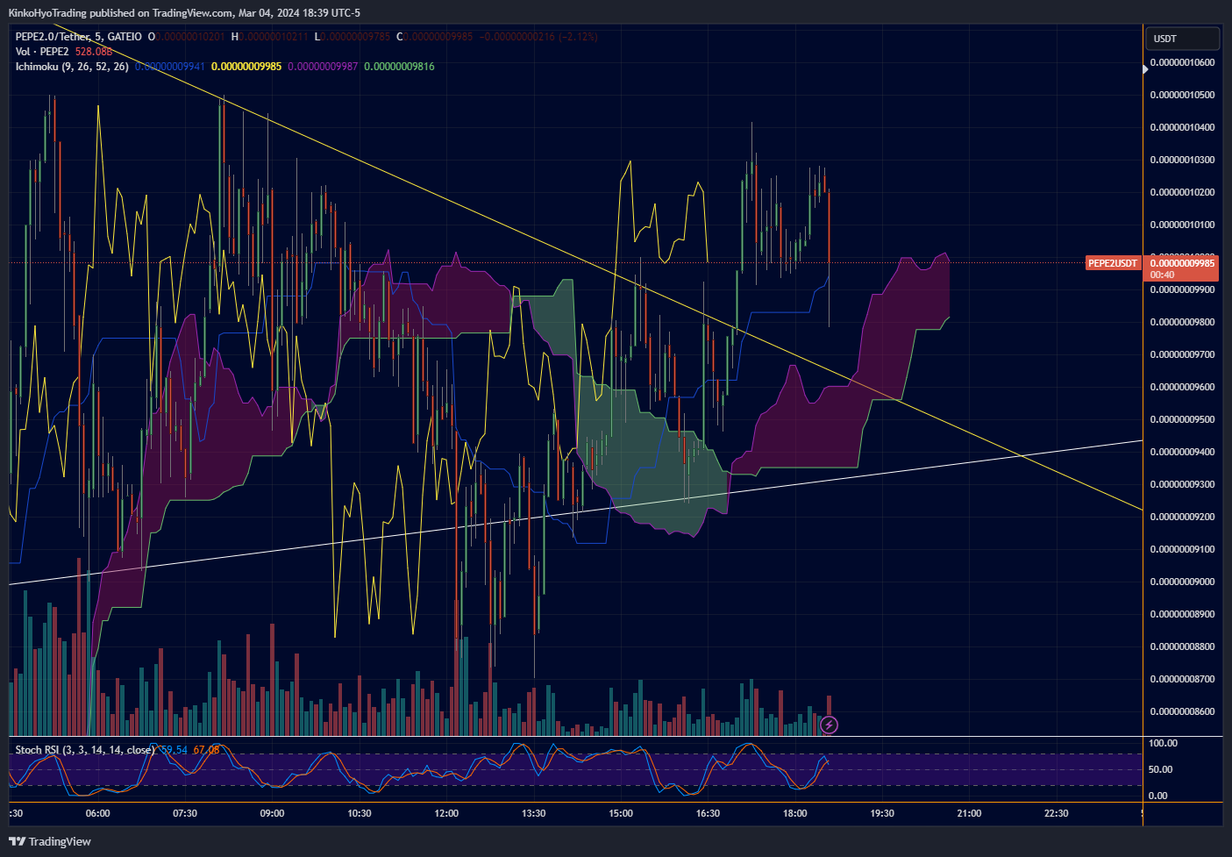This screenshot has width=1232, height=857.
Task: Select the white ascending trendline on the chart
Action: click(576, 512)
